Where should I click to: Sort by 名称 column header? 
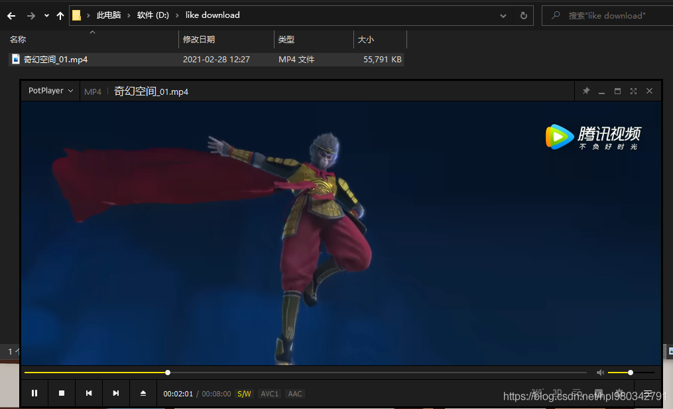click(x=18, y=40)
